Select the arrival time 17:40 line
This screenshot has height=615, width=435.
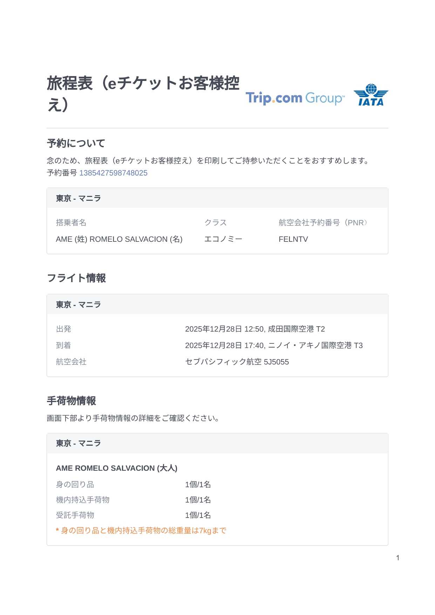274,346
